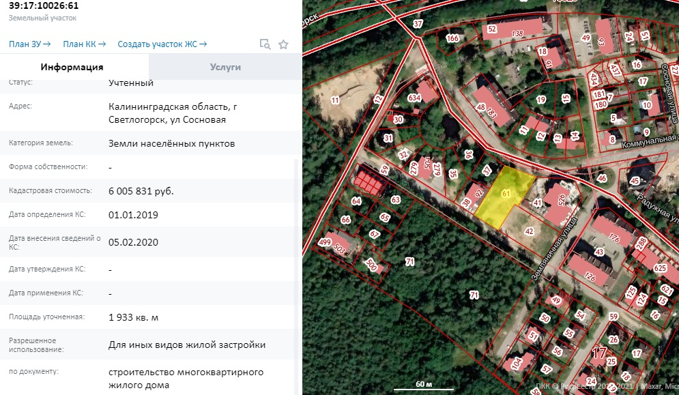Open Создать участок ЖС link
This screenshot has height=395, width=679.
[162, 44]
